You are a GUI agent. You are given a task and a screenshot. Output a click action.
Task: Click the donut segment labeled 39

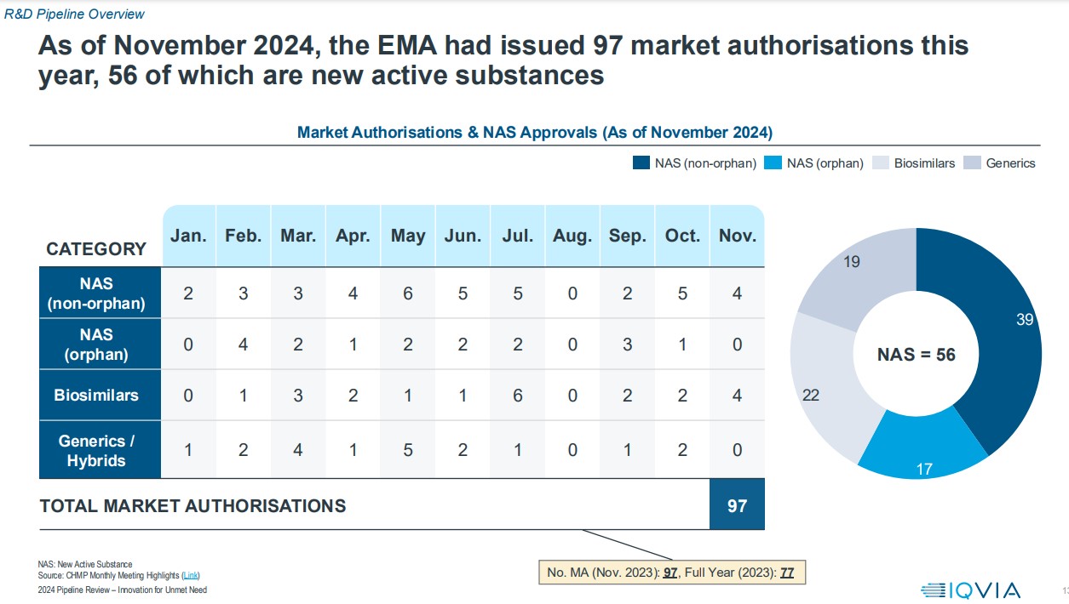tap(1005, 323)
